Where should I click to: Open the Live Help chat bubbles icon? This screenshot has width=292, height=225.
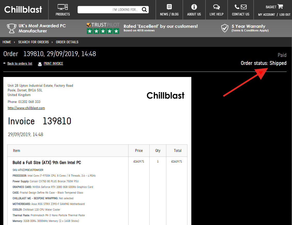point(216,7)
